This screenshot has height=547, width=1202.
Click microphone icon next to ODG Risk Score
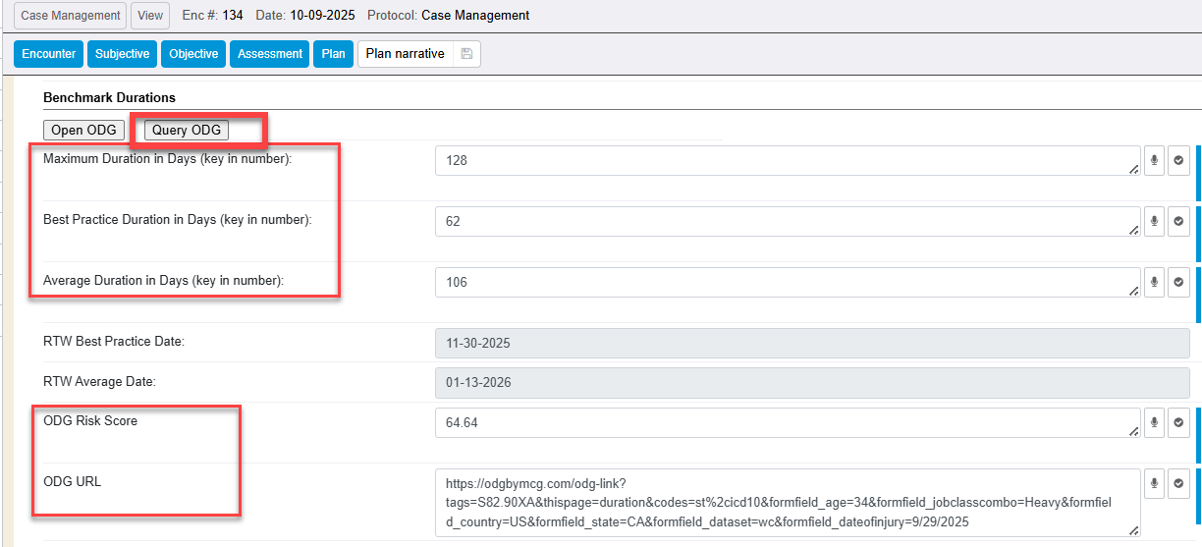pyautogui.click(x=1154, y=422)
